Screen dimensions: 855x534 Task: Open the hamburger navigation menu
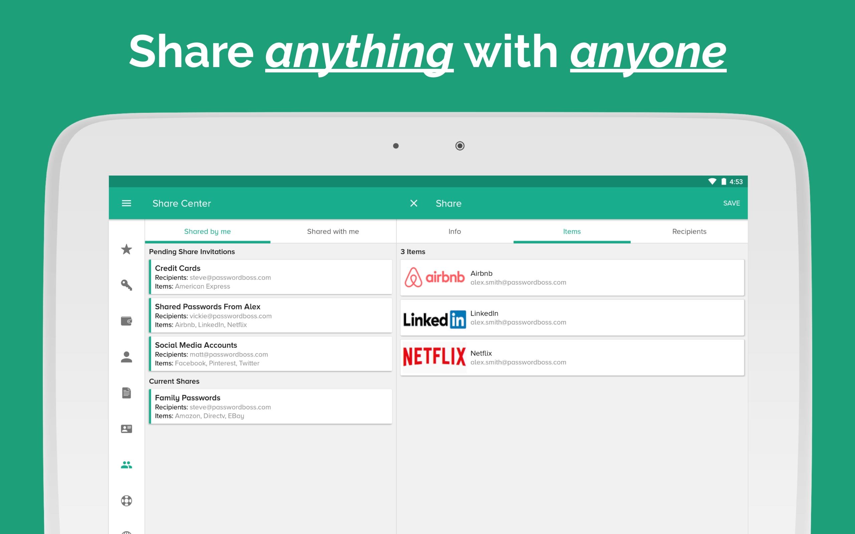pyautogui.click(x=127, y=203)
